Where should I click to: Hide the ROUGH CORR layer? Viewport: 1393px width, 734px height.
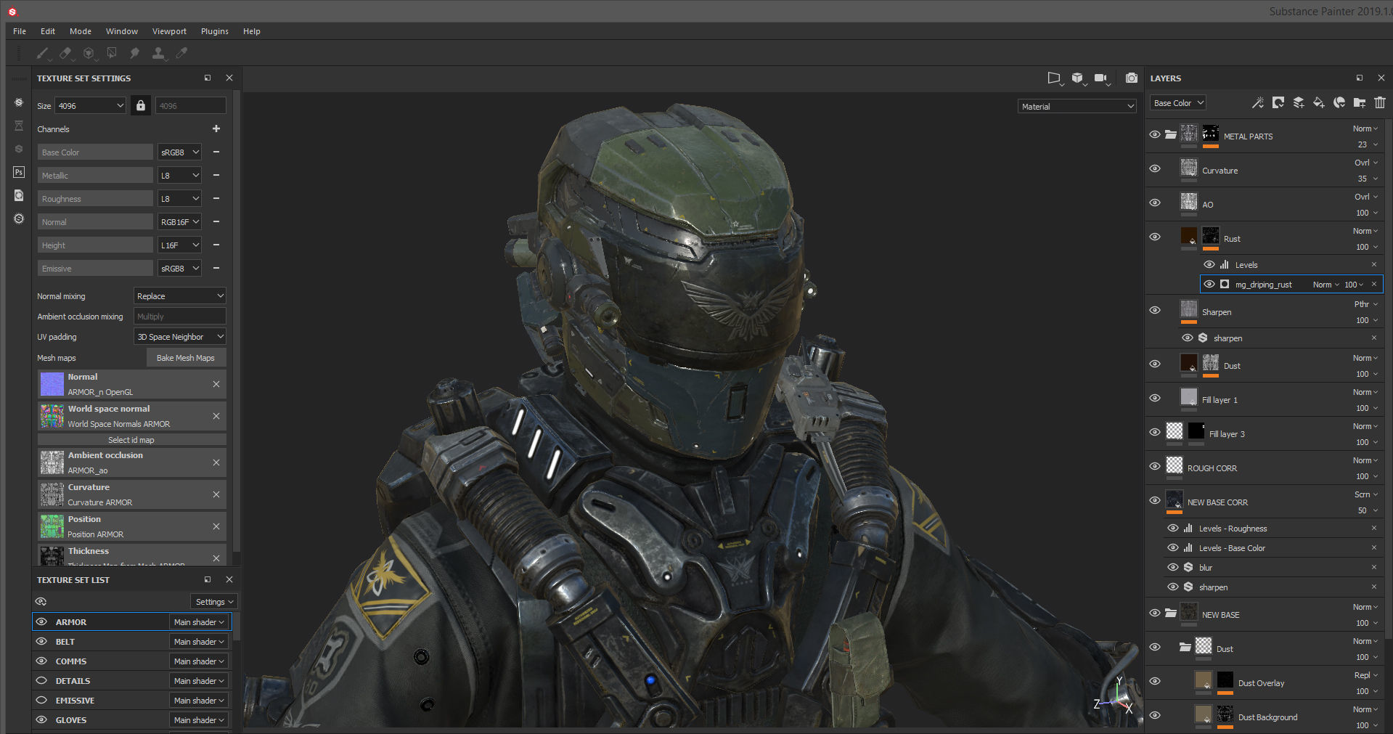coord(1155,466)
